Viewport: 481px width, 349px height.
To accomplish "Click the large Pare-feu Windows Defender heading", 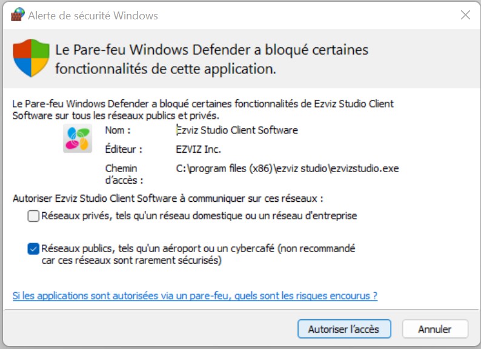I will tap(211, 59).
